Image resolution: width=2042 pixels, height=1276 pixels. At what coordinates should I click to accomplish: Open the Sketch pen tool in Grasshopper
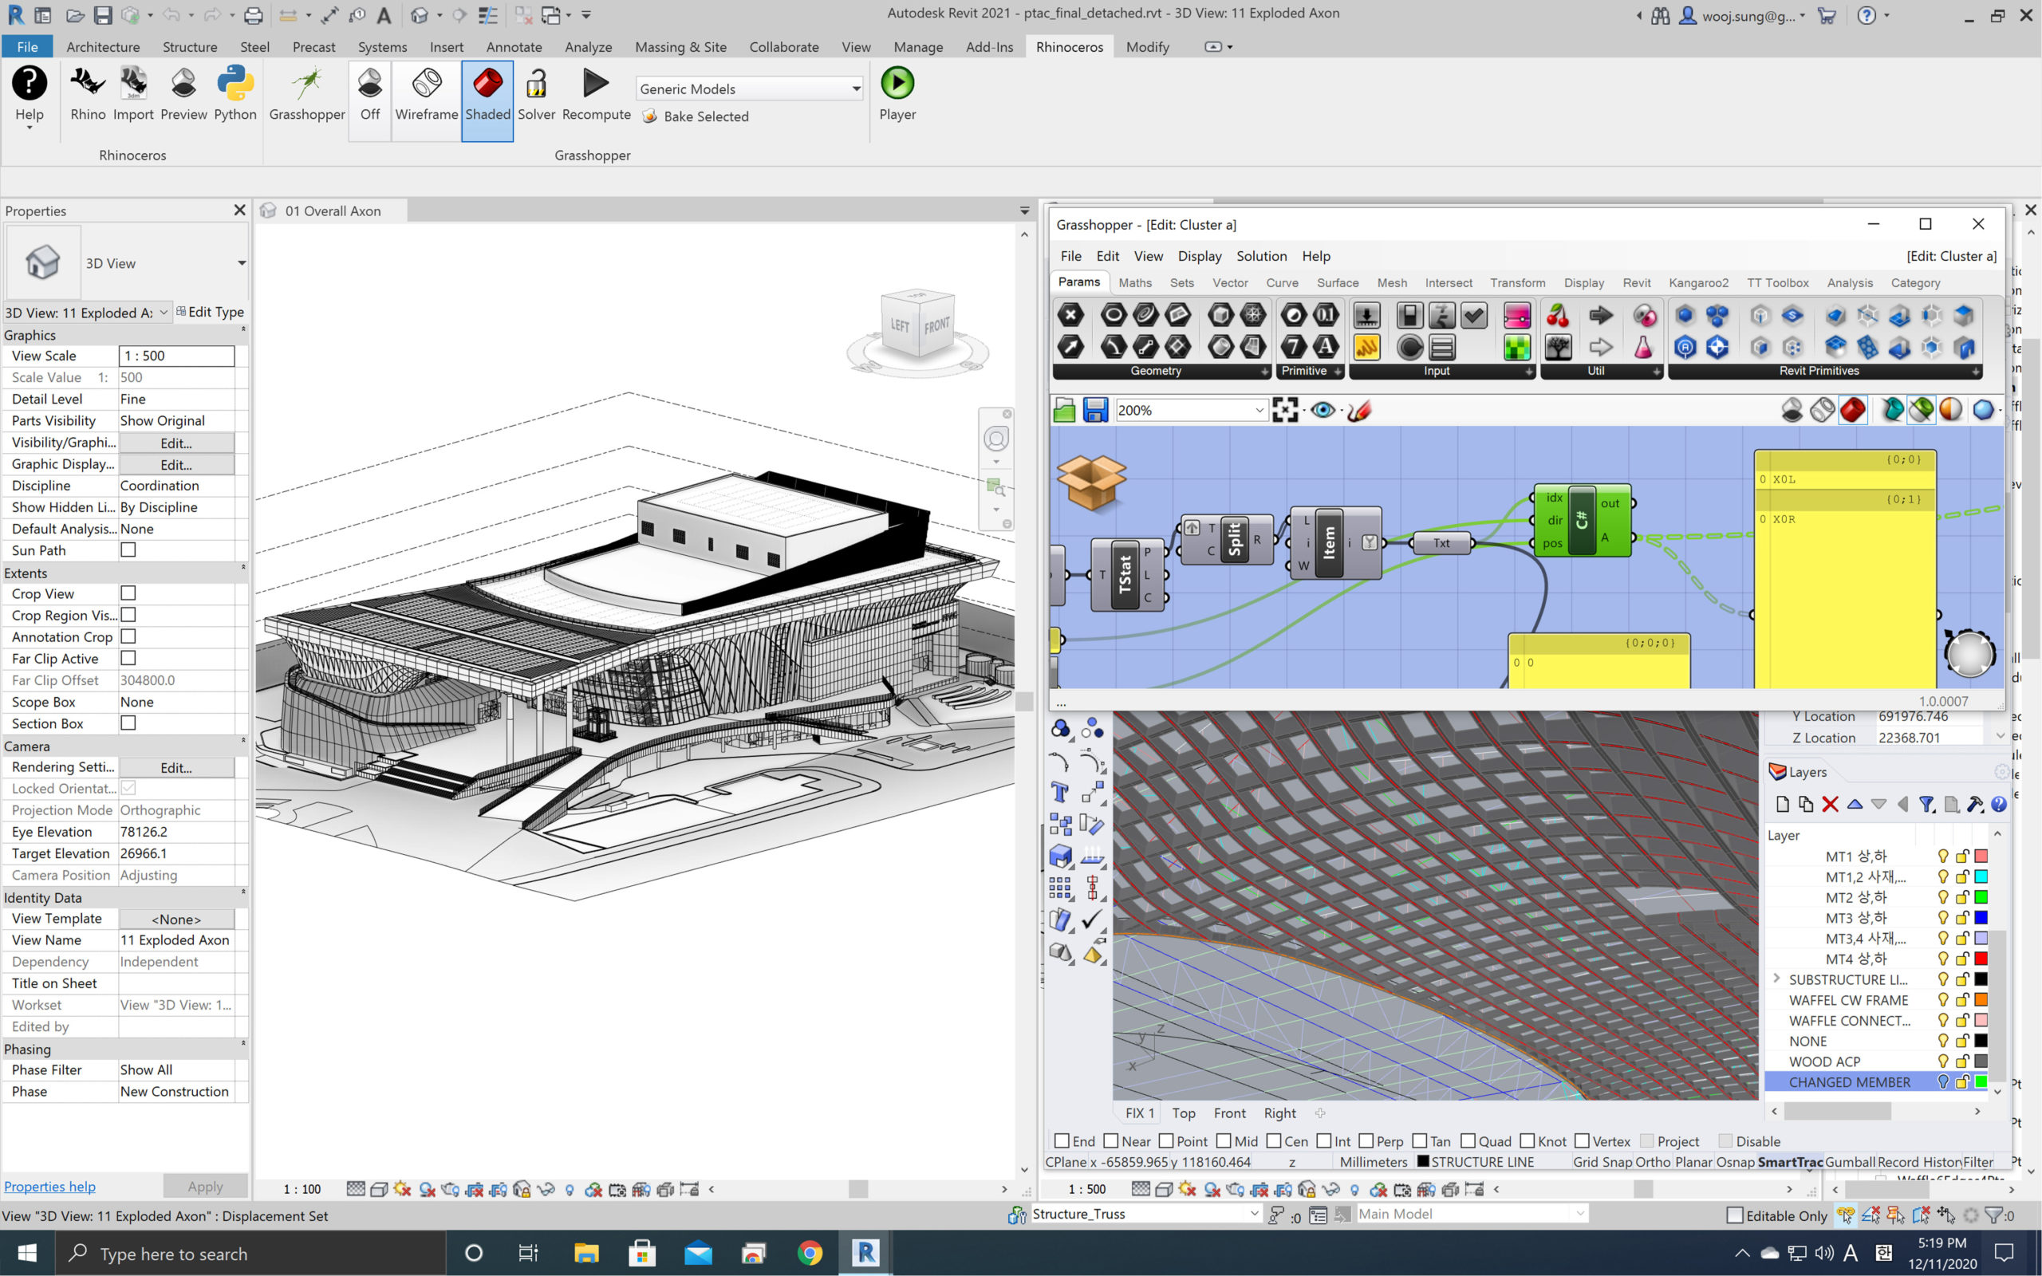coord(1359,410)
